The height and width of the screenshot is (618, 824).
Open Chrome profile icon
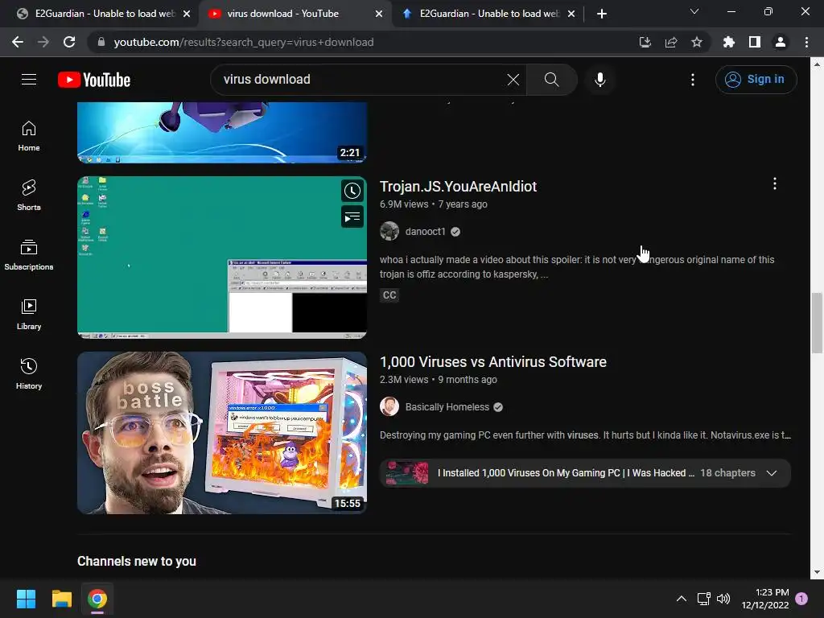781,42
